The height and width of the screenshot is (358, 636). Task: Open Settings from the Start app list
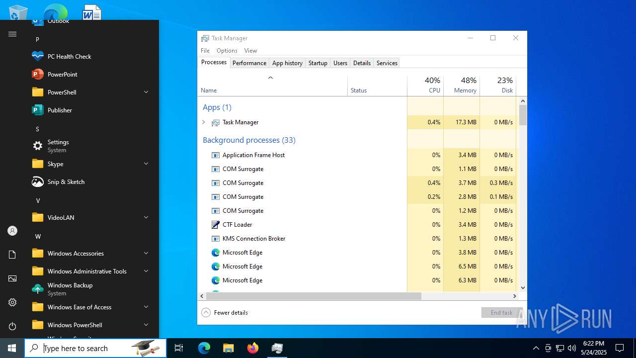(90, 146)
